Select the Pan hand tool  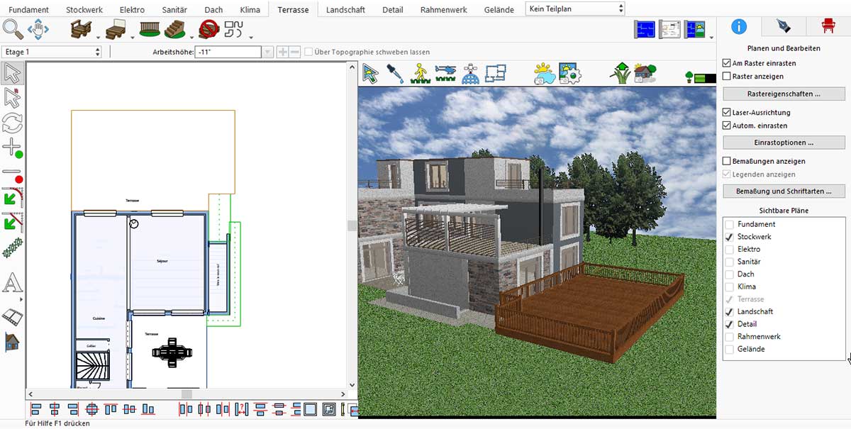point(37,29)
